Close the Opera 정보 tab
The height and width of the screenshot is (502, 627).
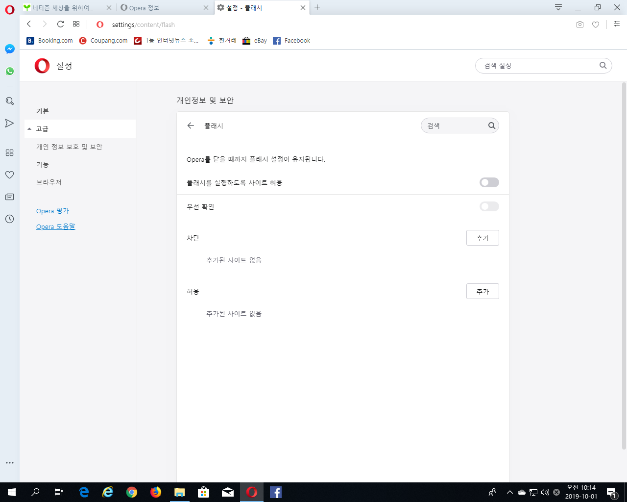206,8
